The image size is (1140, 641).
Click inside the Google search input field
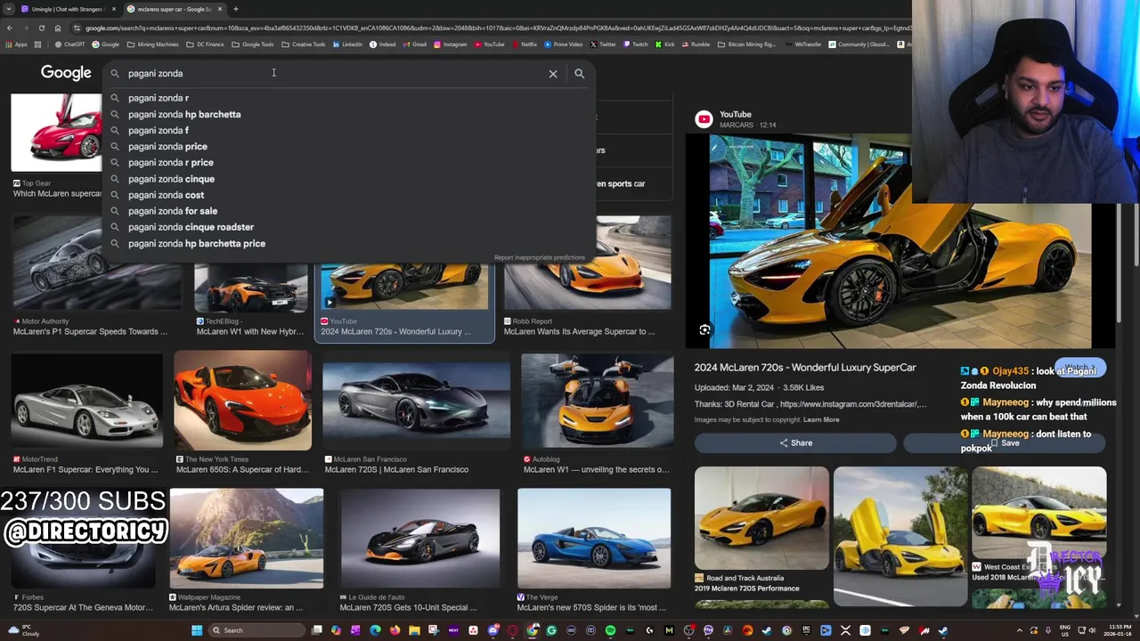[334, 74]
